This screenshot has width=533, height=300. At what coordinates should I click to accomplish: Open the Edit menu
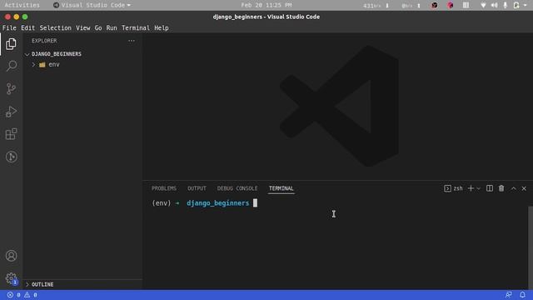(27, 27)
